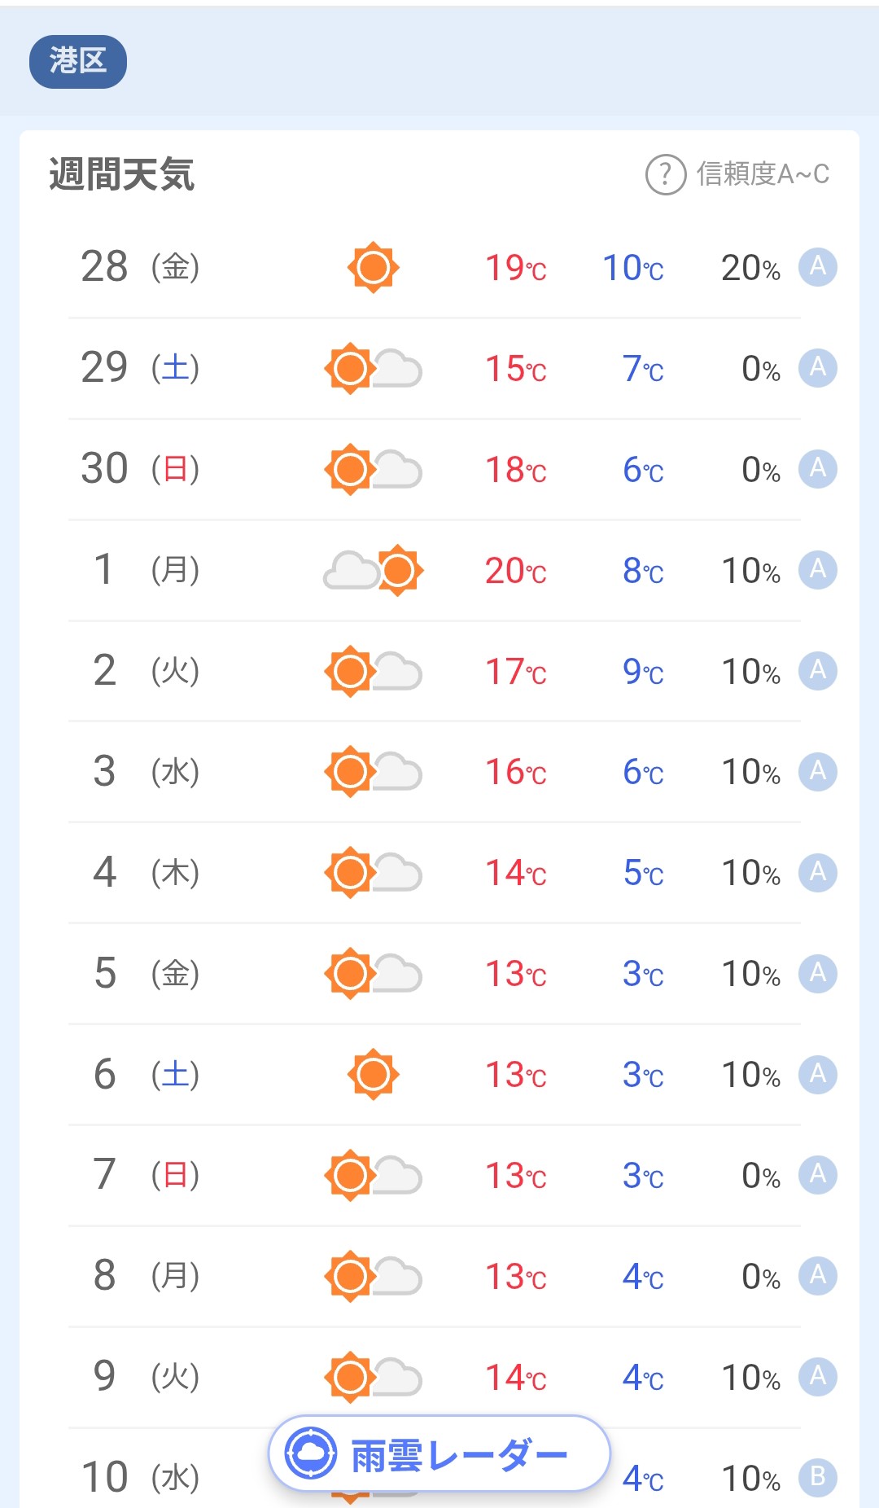Click the sun-and-cloud icon for the 29th
Viewport: 879px width, 1508px height.
pyautogui.click(x=373, y=368)
